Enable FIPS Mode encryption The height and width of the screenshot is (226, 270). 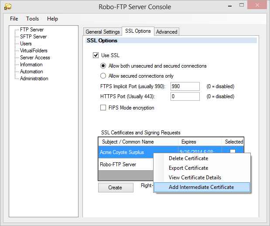click(103, 108)
